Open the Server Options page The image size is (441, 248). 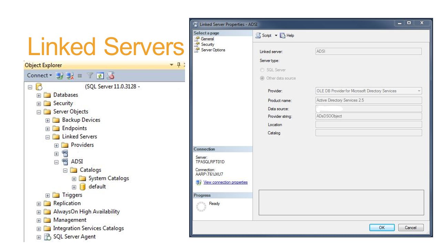[213, 50]
